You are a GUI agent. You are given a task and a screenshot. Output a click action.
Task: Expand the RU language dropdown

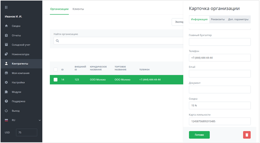(x=40, y=120)
